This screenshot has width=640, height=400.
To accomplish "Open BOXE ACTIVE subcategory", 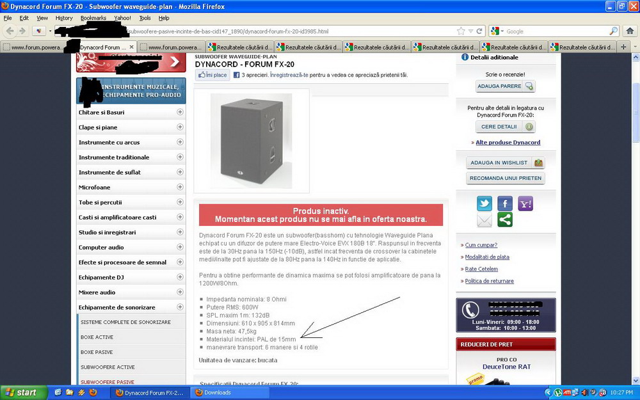I will coord(97,337).
